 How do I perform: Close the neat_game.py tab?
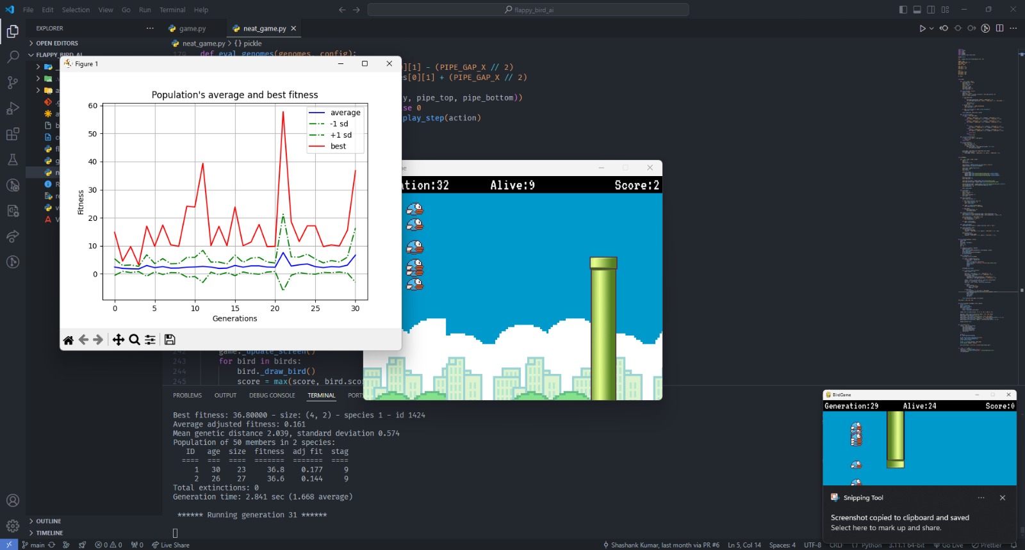[293, 28]
